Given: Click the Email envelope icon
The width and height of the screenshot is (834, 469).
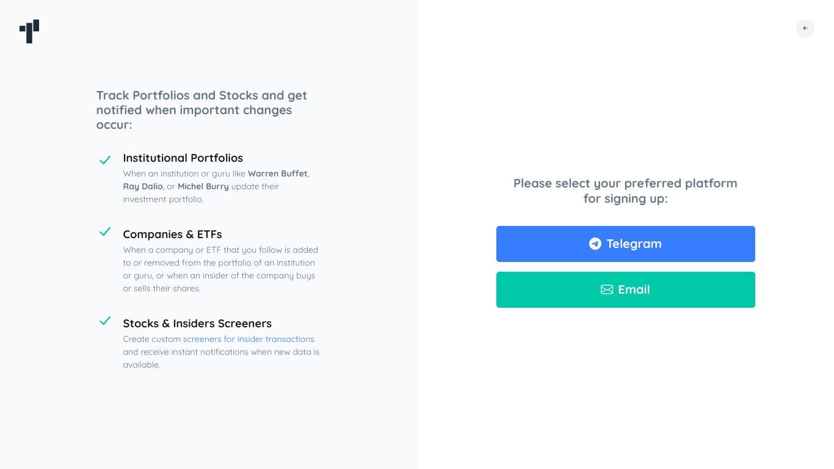Looking at the screenshot, I should [607, 289].
